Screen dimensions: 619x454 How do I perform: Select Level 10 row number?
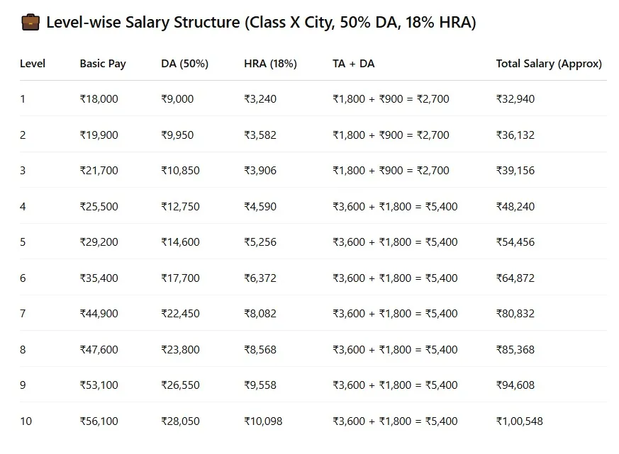26,421
